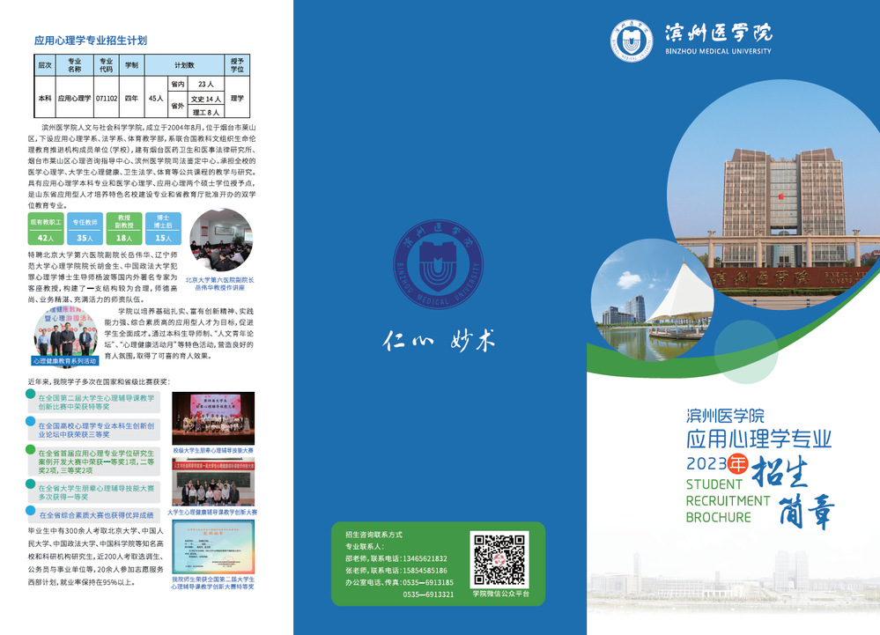Image resolution: width=880 pixels, height=635 pixels.
Task: Click the table cell '四年'
Action: coord(131,98)
